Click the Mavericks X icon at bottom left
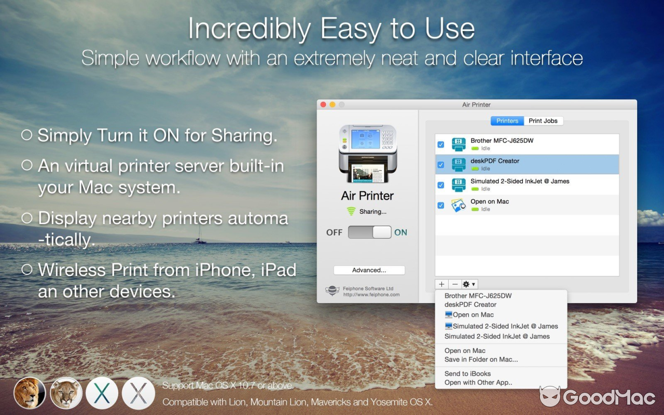Viewport: 664px width, 415px height. pos(102,394)
